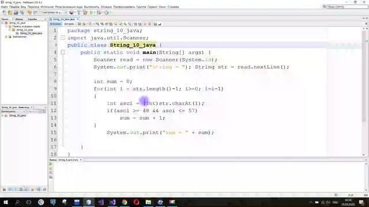Click the New Project toolbar icon
This screenshot has width=369, height=207.
tap(10, 13)
